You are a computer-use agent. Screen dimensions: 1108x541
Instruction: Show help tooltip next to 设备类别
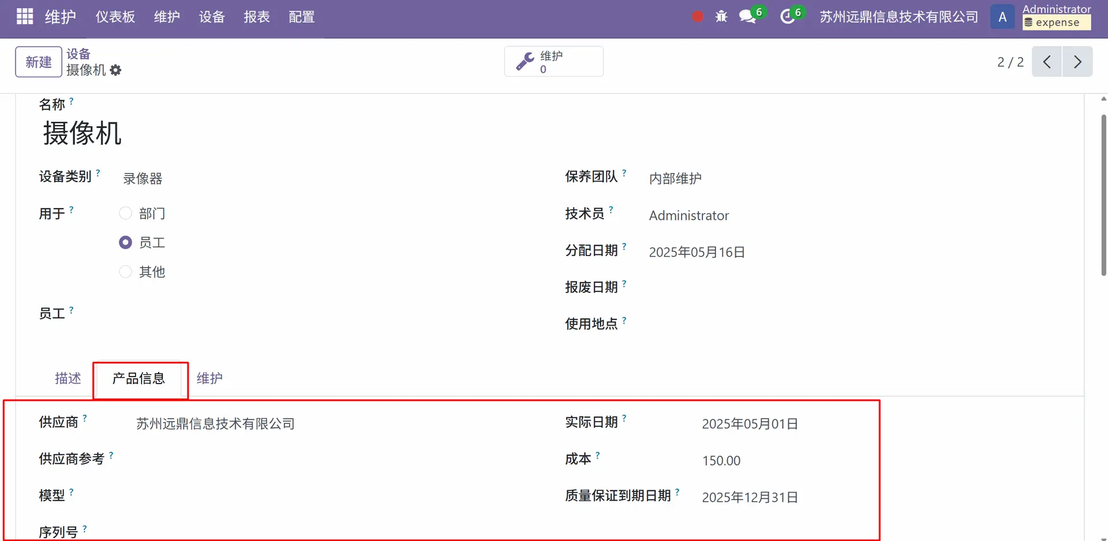(x=98, y=172)
